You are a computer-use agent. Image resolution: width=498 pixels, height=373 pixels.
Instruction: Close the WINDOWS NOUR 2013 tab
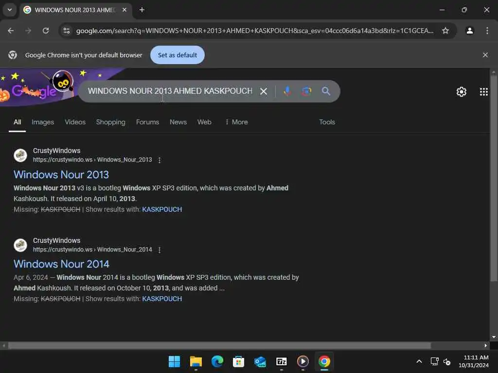click(124, 10)
